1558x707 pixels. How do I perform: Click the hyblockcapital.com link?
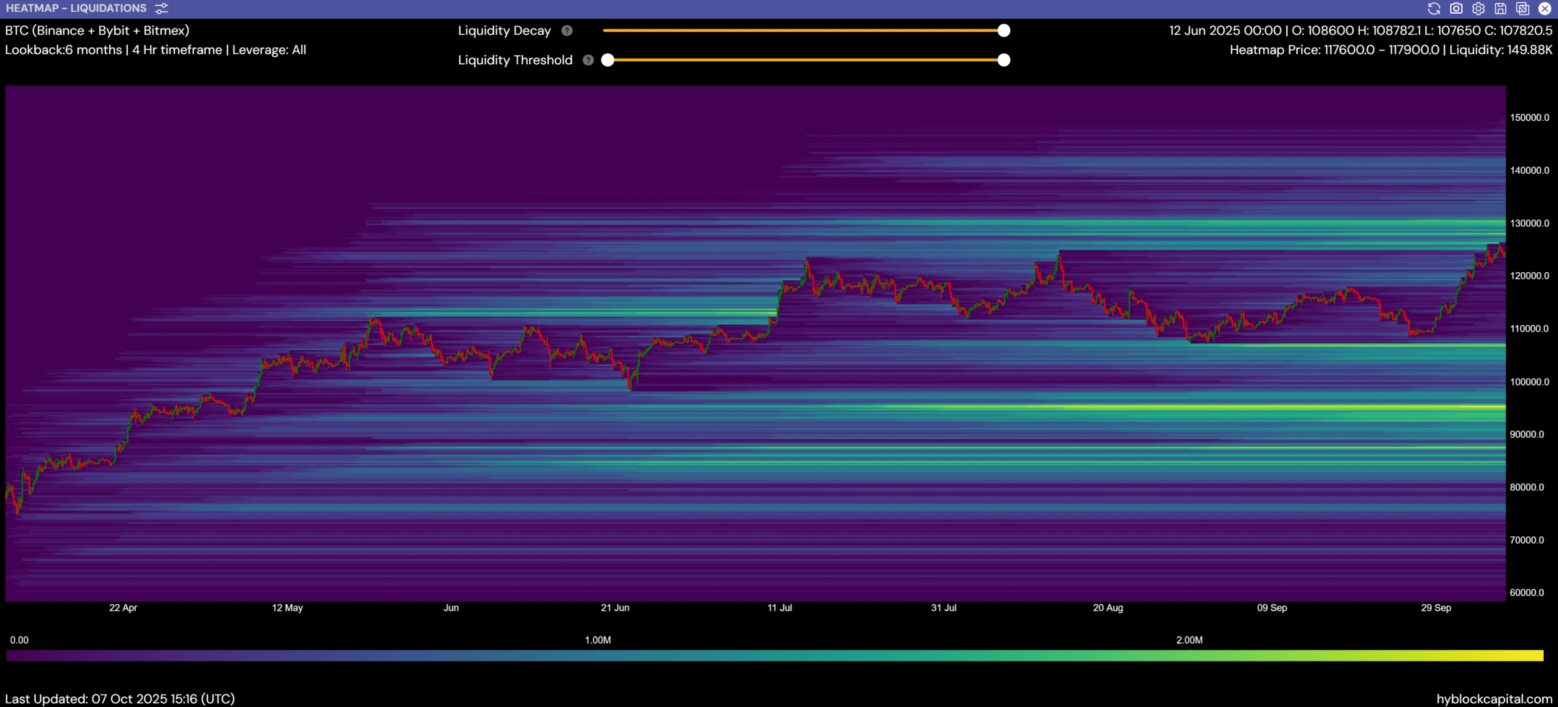click(1494, 699)
